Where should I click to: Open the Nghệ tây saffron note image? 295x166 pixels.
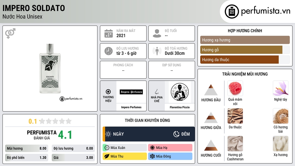pyautogui.click(x=281, y=88)
